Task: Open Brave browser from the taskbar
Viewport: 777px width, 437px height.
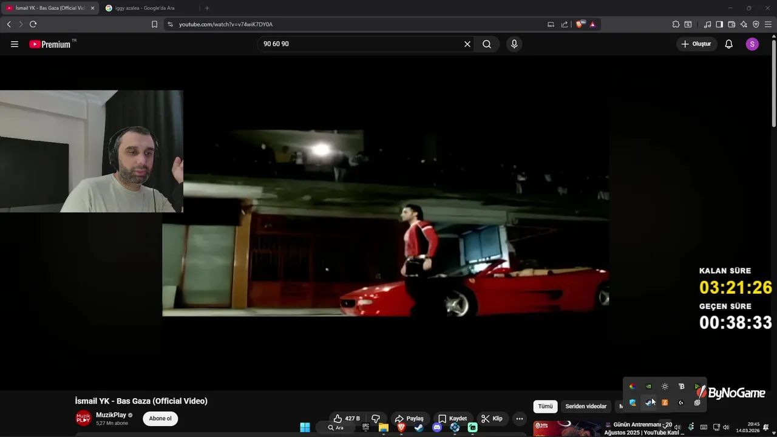Action: pos(401,427)
